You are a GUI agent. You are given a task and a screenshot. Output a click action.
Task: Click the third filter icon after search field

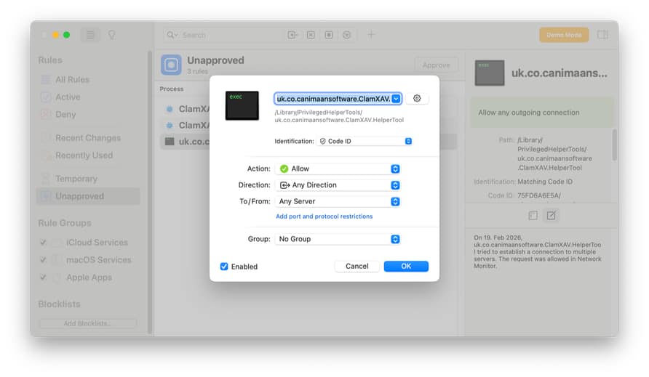click(329, 35)
